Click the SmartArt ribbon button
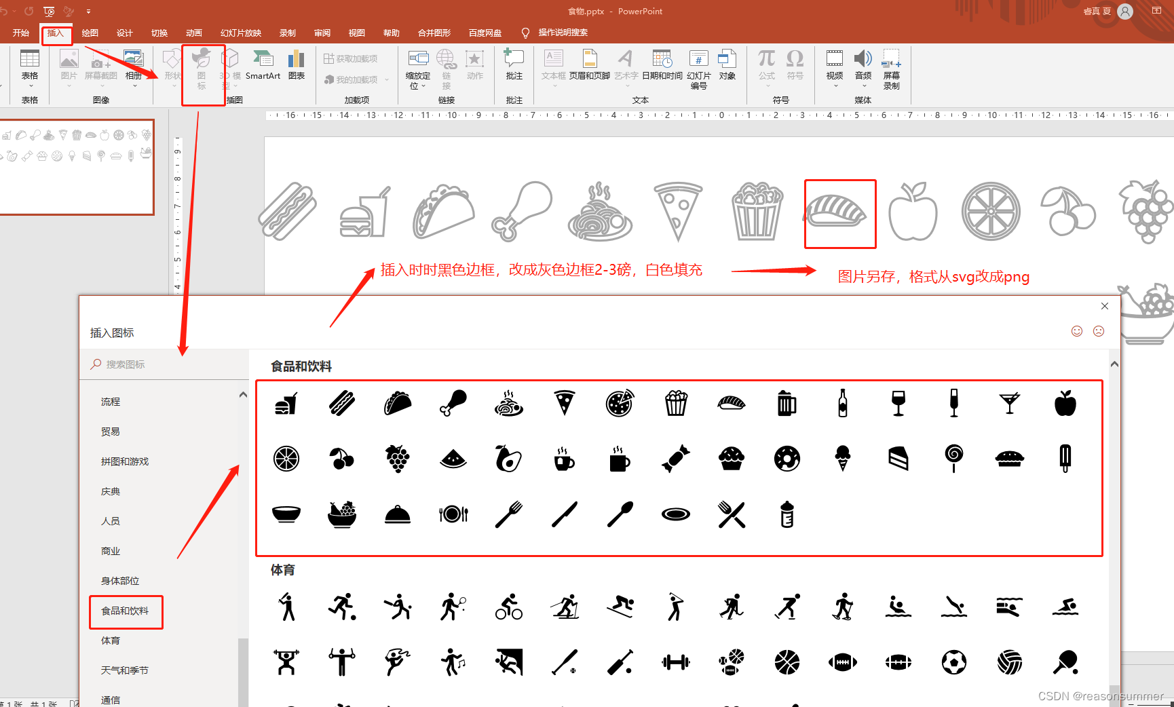Image resolution: width=1174 pixels, height=707 pixels. [x=263, y=65]
